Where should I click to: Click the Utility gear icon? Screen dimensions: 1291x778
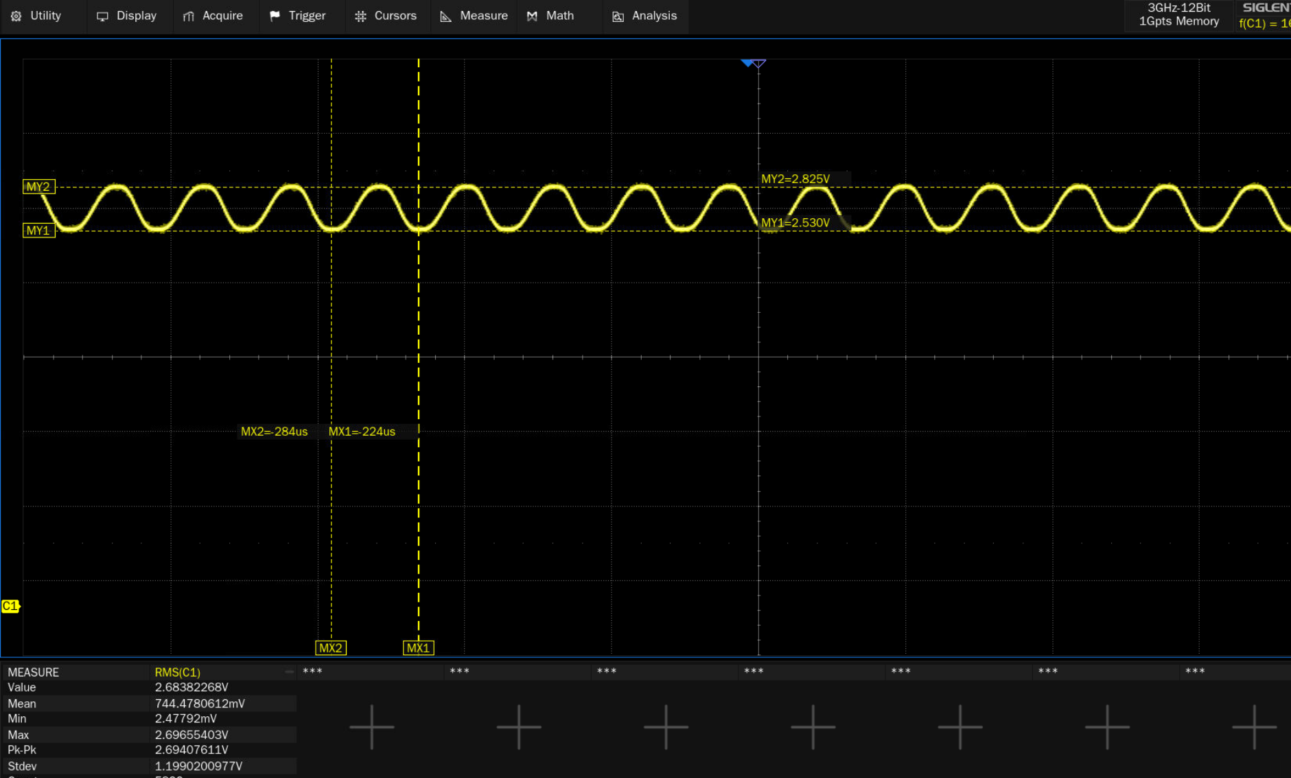(16, 16)
